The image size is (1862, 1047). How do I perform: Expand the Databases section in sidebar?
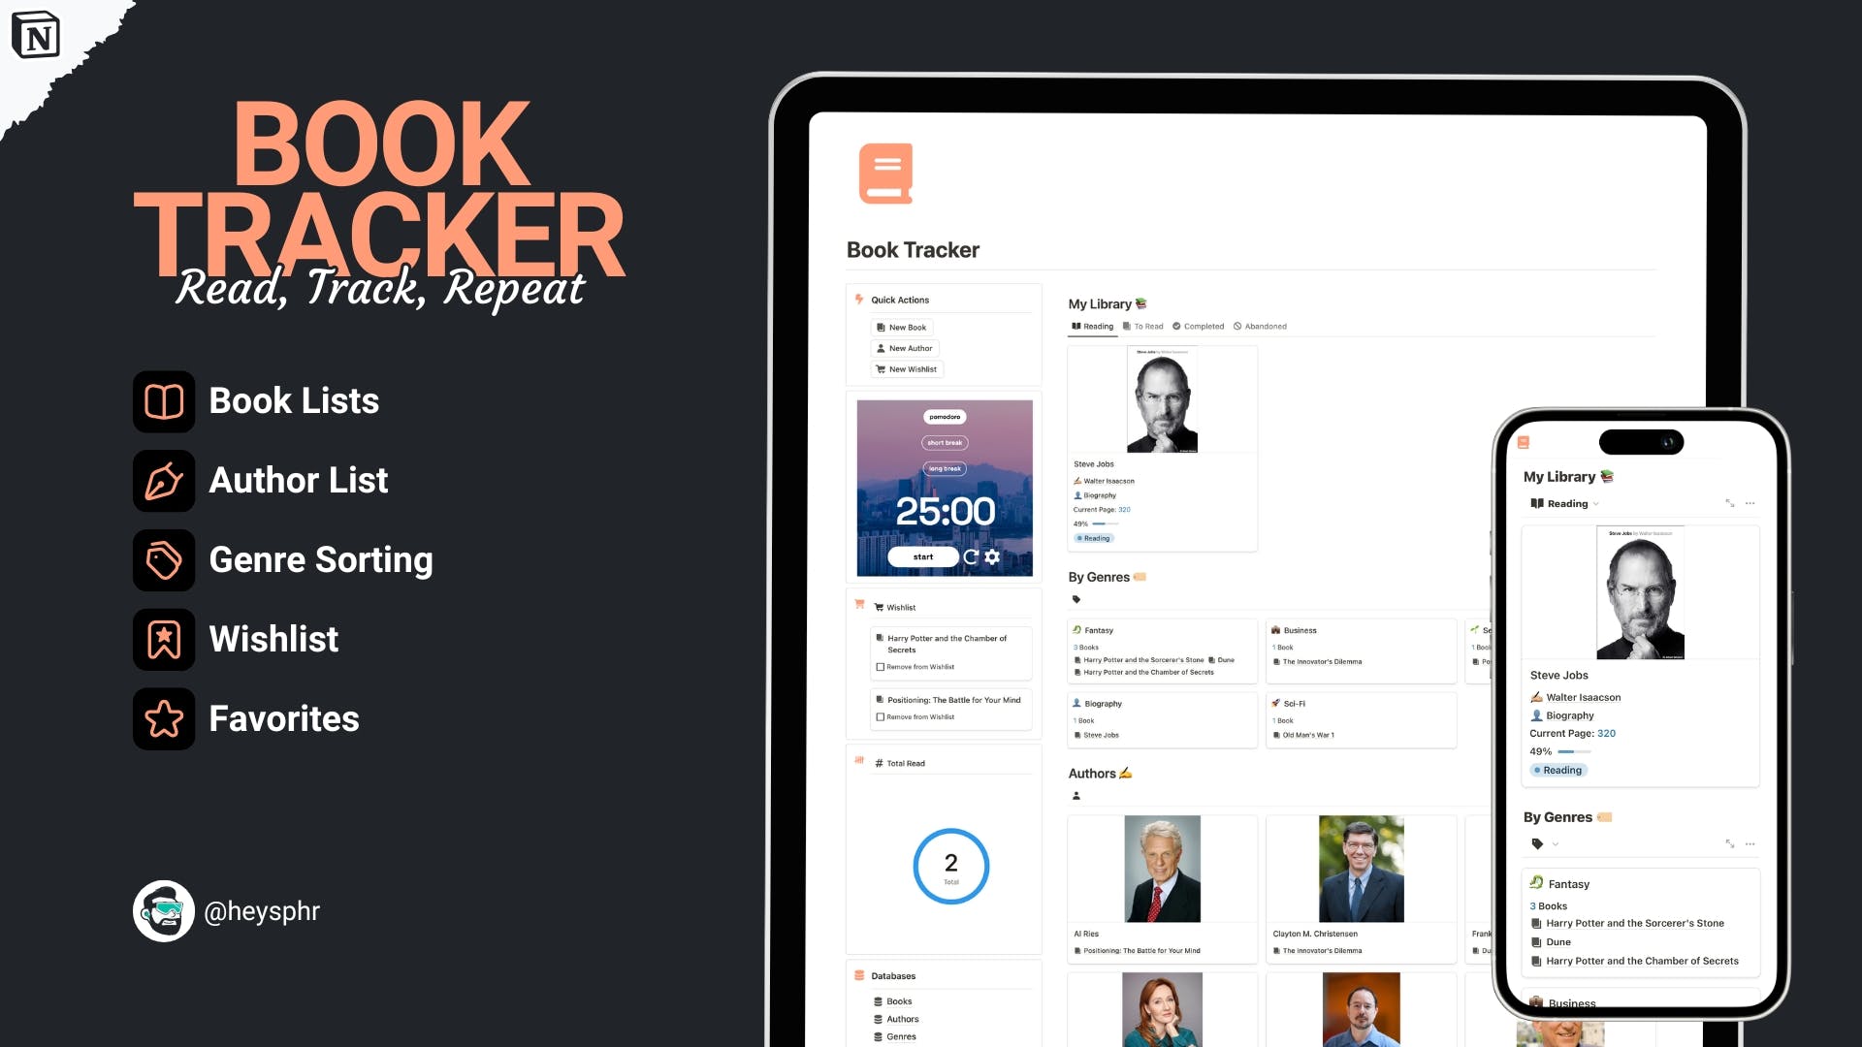(x=892, y=975)
